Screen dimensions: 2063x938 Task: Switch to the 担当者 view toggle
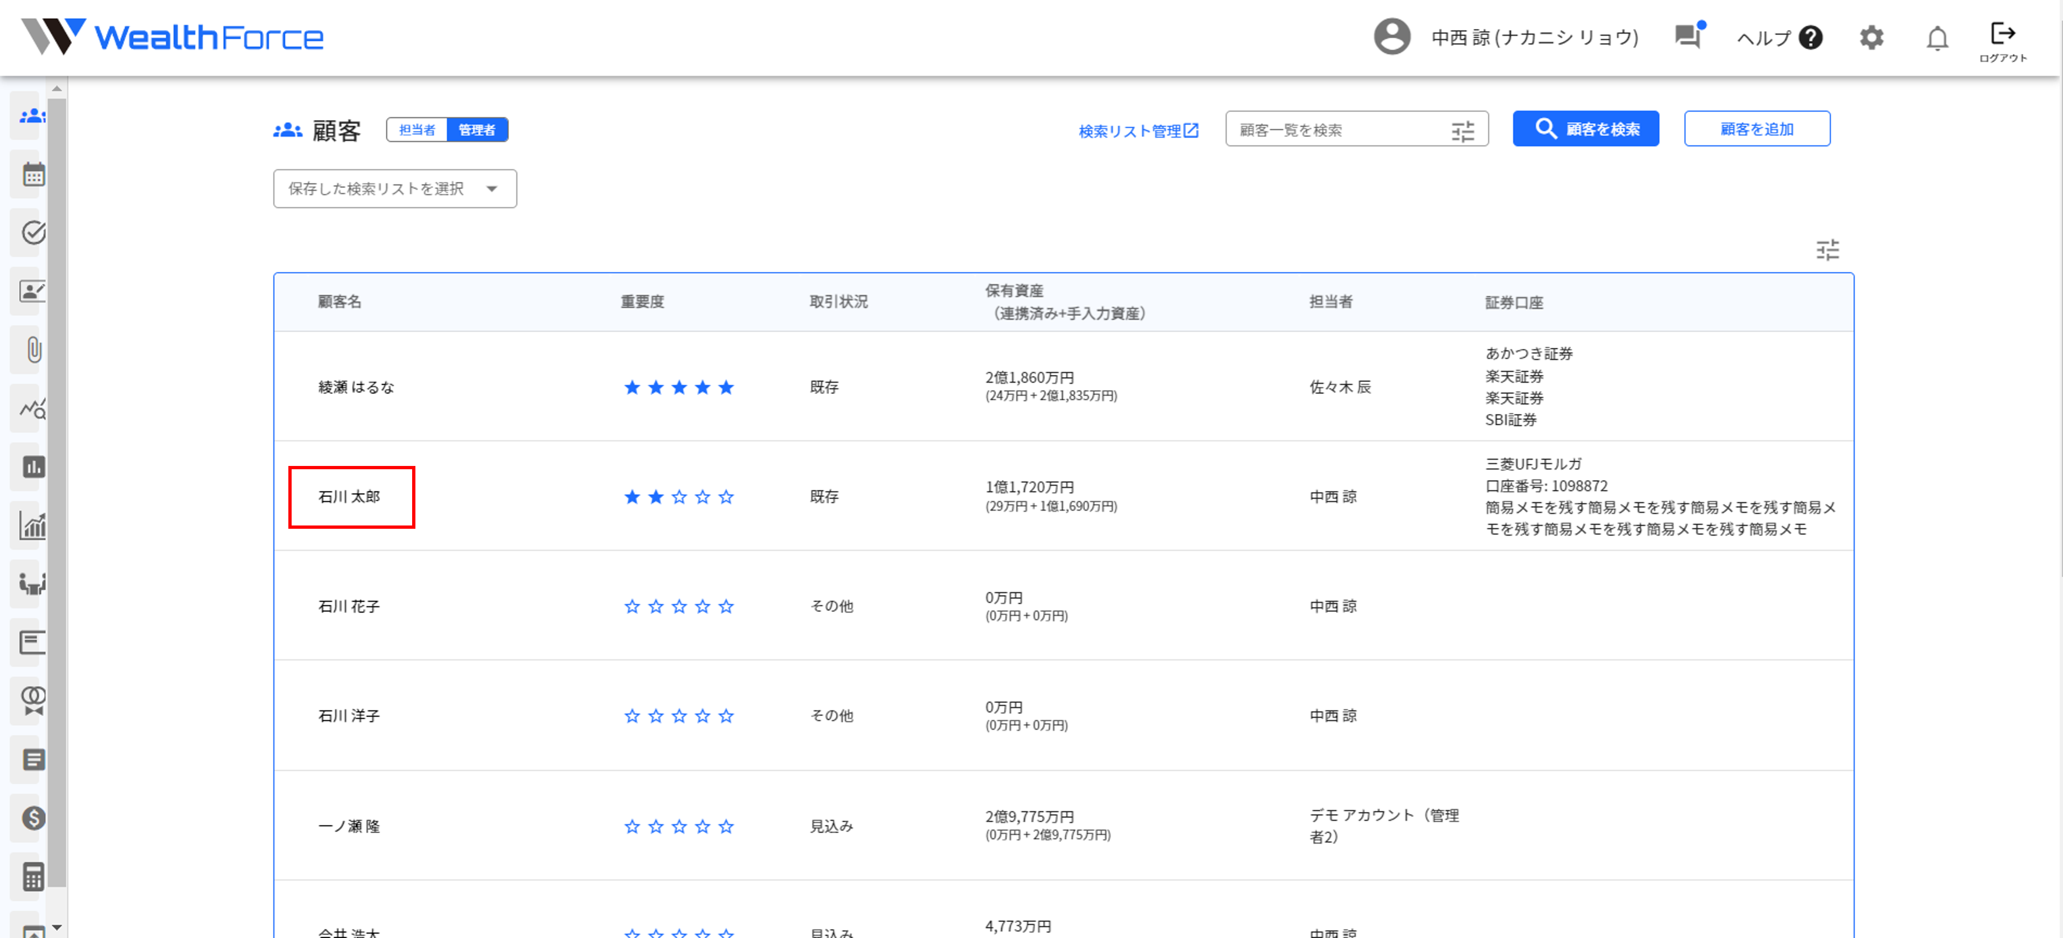point(416,130)
